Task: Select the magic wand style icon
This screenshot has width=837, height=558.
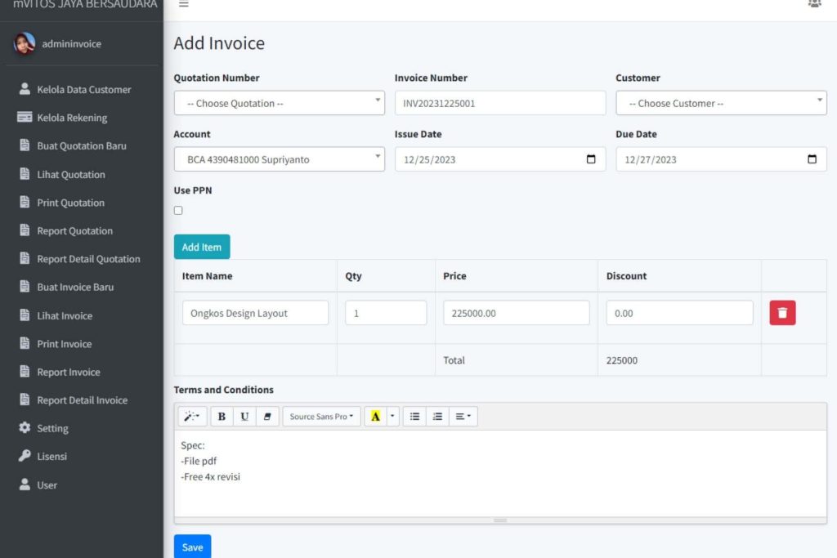Action: [x=191, y=416]
